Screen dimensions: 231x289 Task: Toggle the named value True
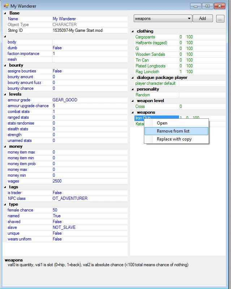[90, 216]
